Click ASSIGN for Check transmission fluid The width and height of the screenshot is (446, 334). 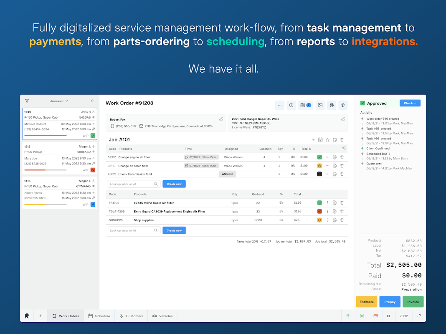227,174
